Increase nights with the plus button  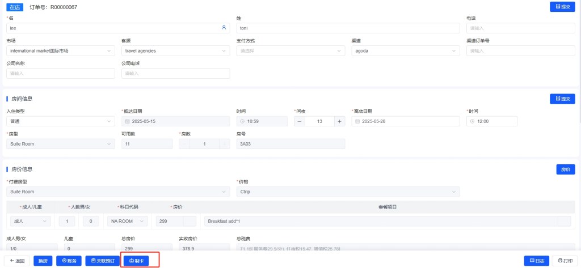tap(339, 121)
